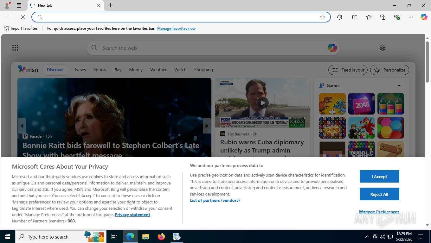The height and width of the screenshot is (243, 431).
Task: Open the tab actions menu icon
Action: (x=19, y=5)
